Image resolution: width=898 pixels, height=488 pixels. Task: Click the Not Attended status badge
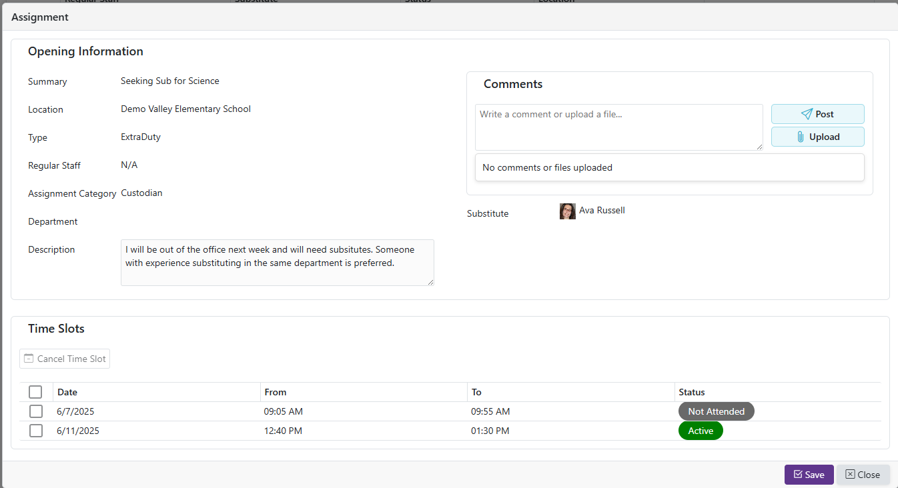coord(716,411)
